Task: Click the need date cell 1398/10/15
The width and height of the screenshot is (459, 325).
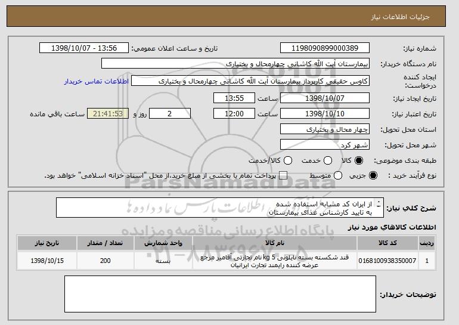Action: coord(47,261)
